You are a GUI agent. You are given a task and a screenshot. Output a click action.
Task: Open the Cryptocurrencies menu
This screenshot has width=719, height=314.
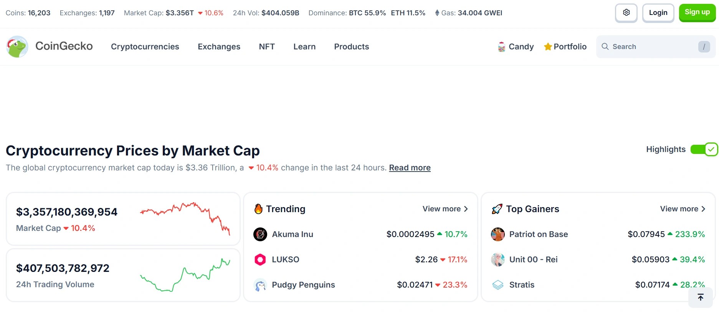pyautogui.click(x=145, y=47)
